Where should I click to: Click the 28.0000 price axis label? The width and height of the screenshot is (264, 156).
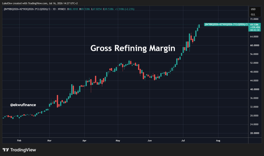254,115
